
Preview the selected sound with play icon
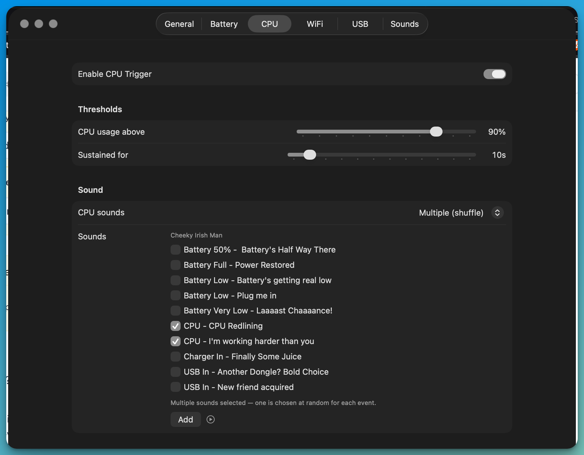click(211, 419)
